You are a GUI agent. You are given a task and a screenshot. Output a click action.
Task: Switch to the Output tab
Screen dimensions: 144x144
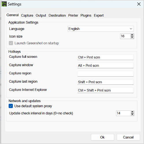(x=41, y=15)
